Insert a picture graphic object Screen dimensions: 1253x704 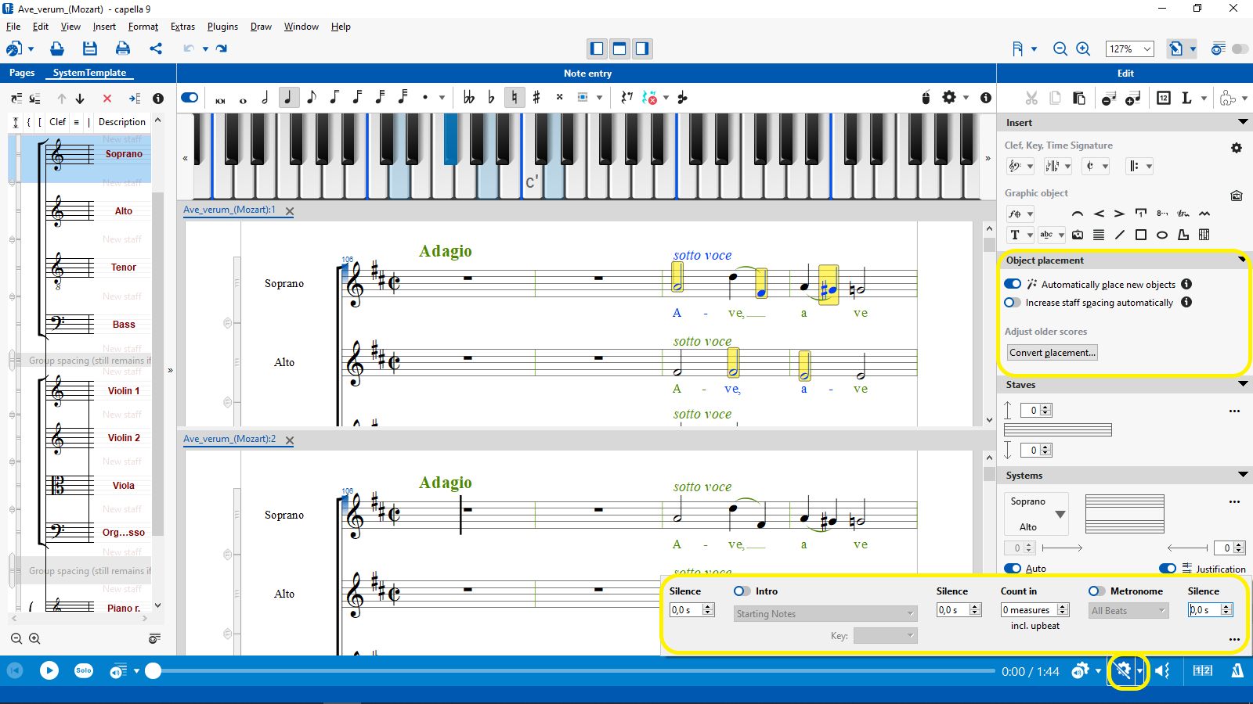click(x=1078, y=235)
